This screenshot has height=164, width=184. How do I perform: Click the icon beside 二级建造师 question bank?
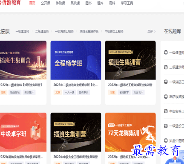point(166,67)
